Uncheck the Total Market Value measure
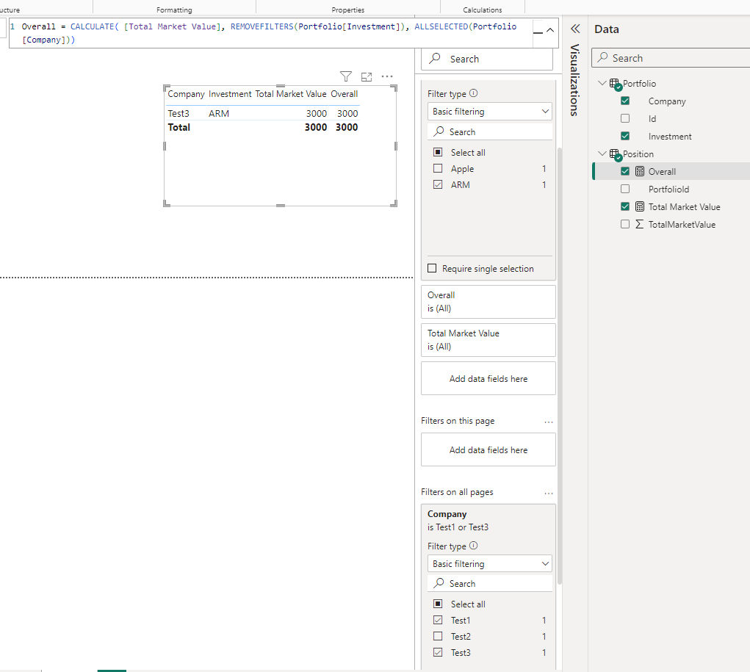750x672 pixels. coord(625,206)
